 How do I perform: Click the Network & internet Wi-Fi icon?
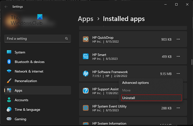coord(9,71)
